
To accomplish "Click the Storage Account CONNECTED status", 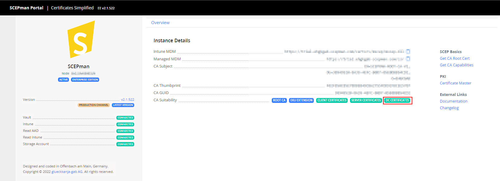I will tap(125, 144).
